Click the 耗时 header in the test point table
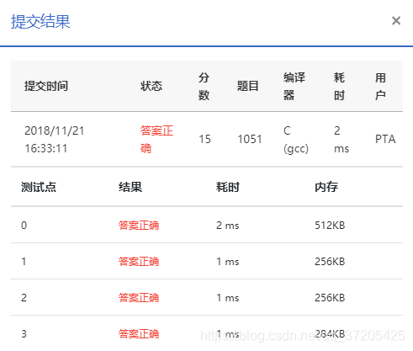The image size is (413, 351). coord(228,187)
